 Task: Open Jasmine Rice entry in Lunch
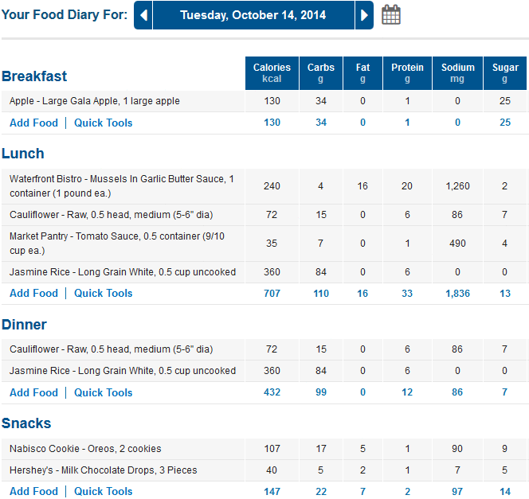[123, 272]
